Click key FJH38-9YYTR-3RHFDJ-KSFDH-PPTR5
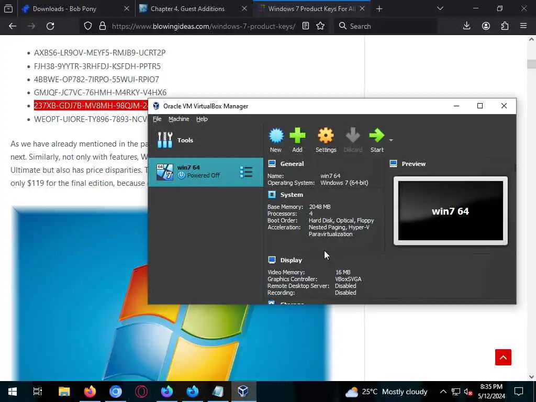Image resolution: width=536 pixels, height=402 pixels. [97, 66]
